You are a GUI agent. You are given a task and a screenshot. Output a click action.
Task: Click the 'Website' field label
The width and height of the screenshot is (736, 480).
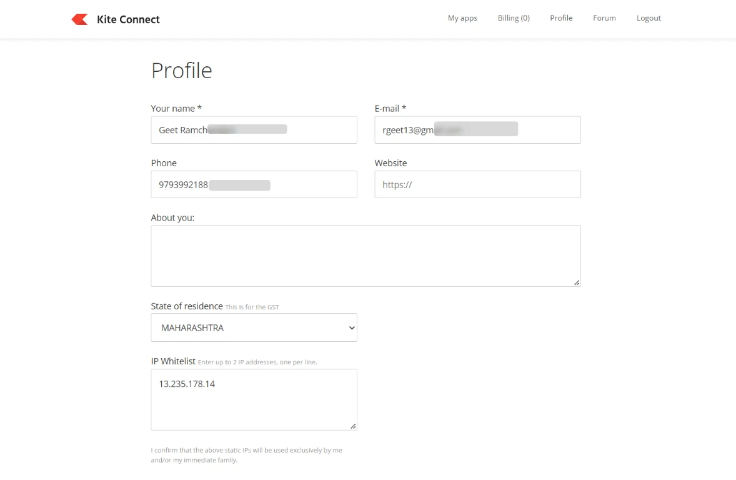[390, 163]
